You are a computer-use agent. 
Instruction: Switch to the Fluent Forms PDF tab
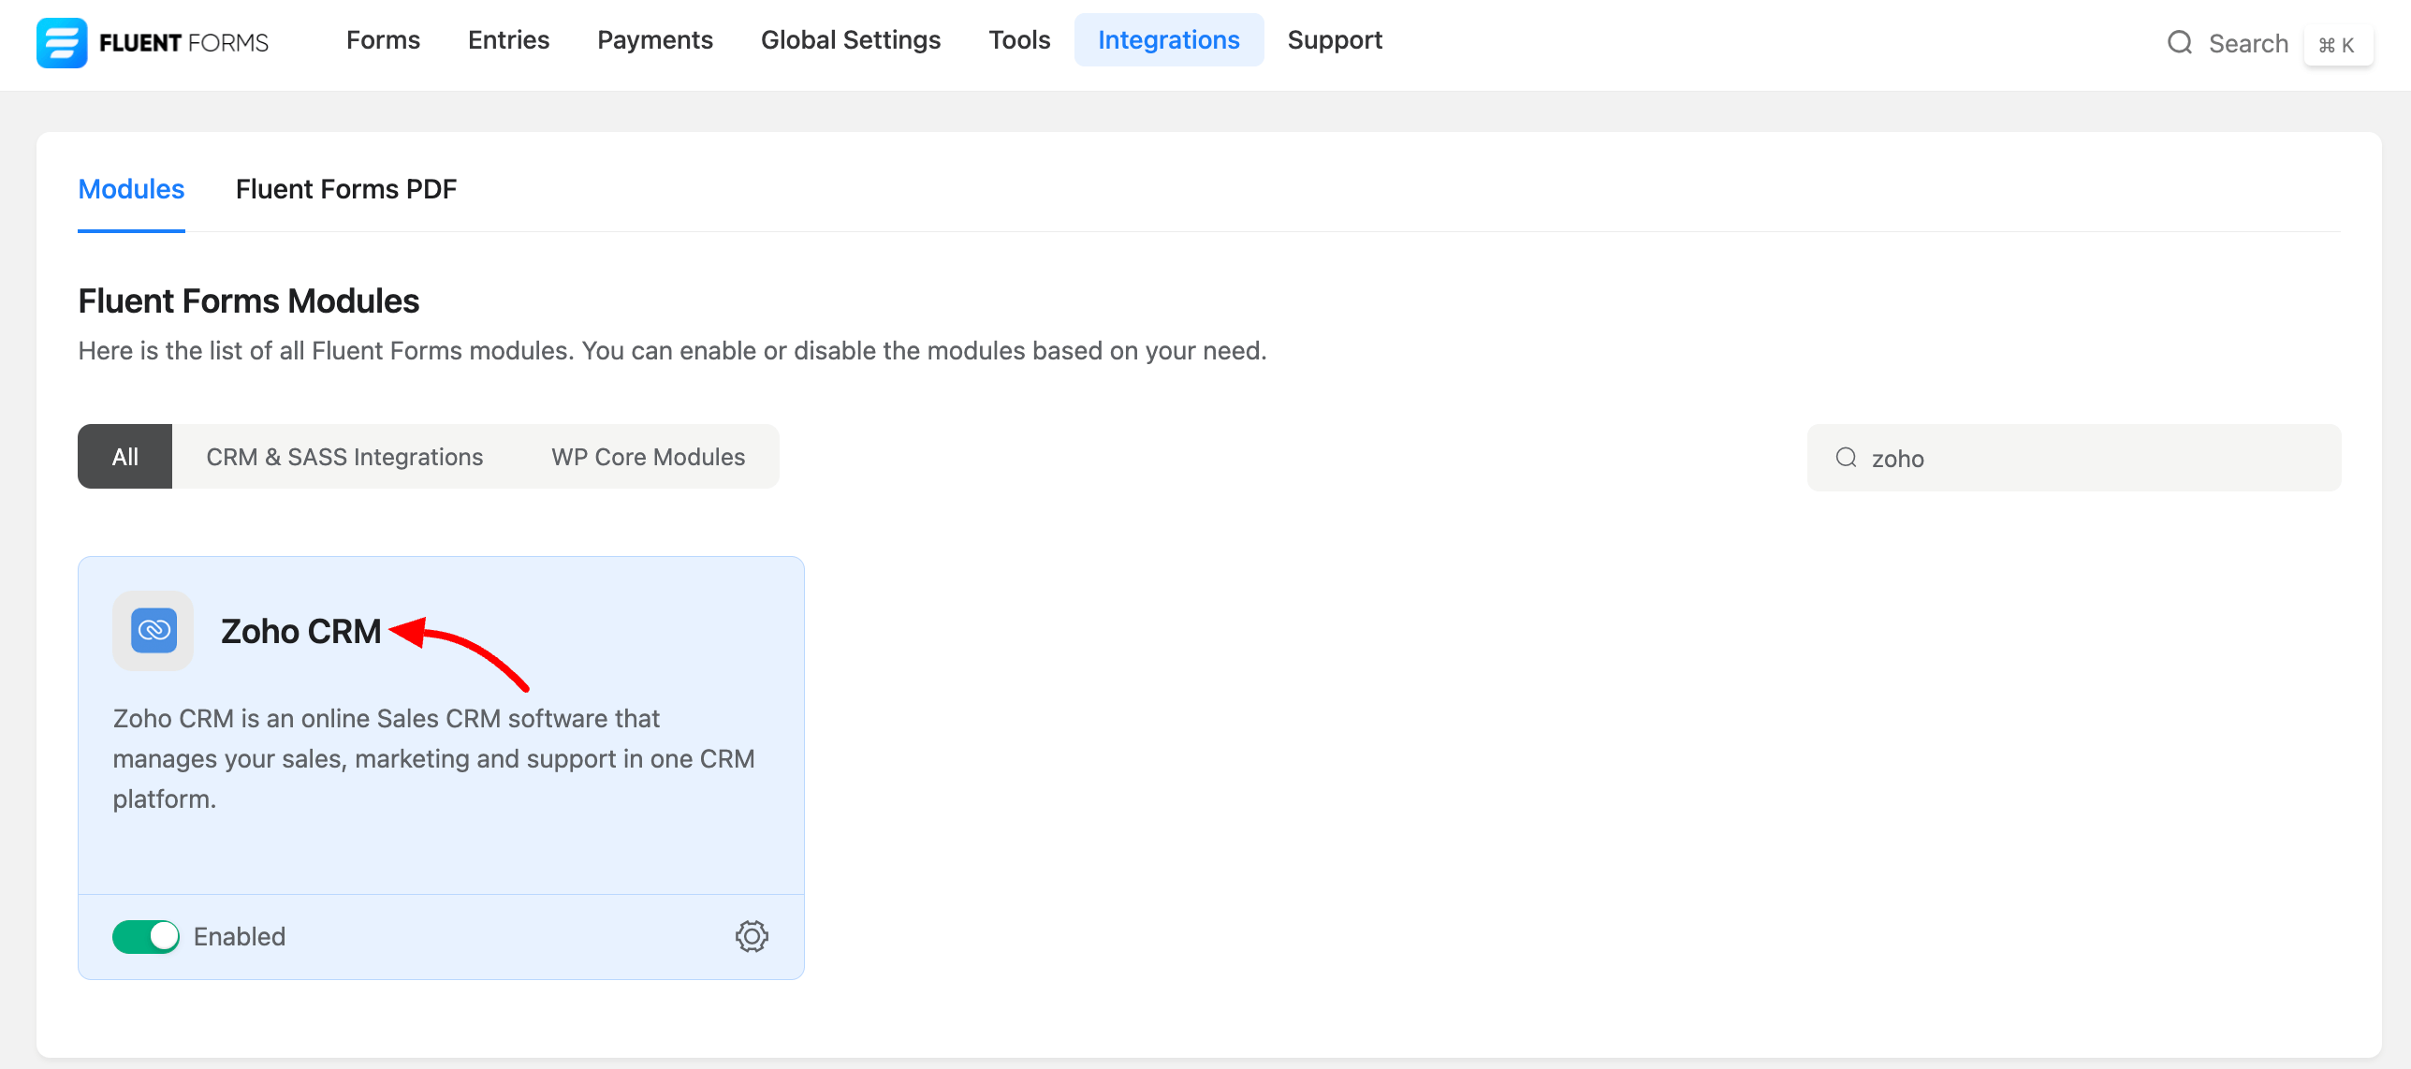click(345, 189)
